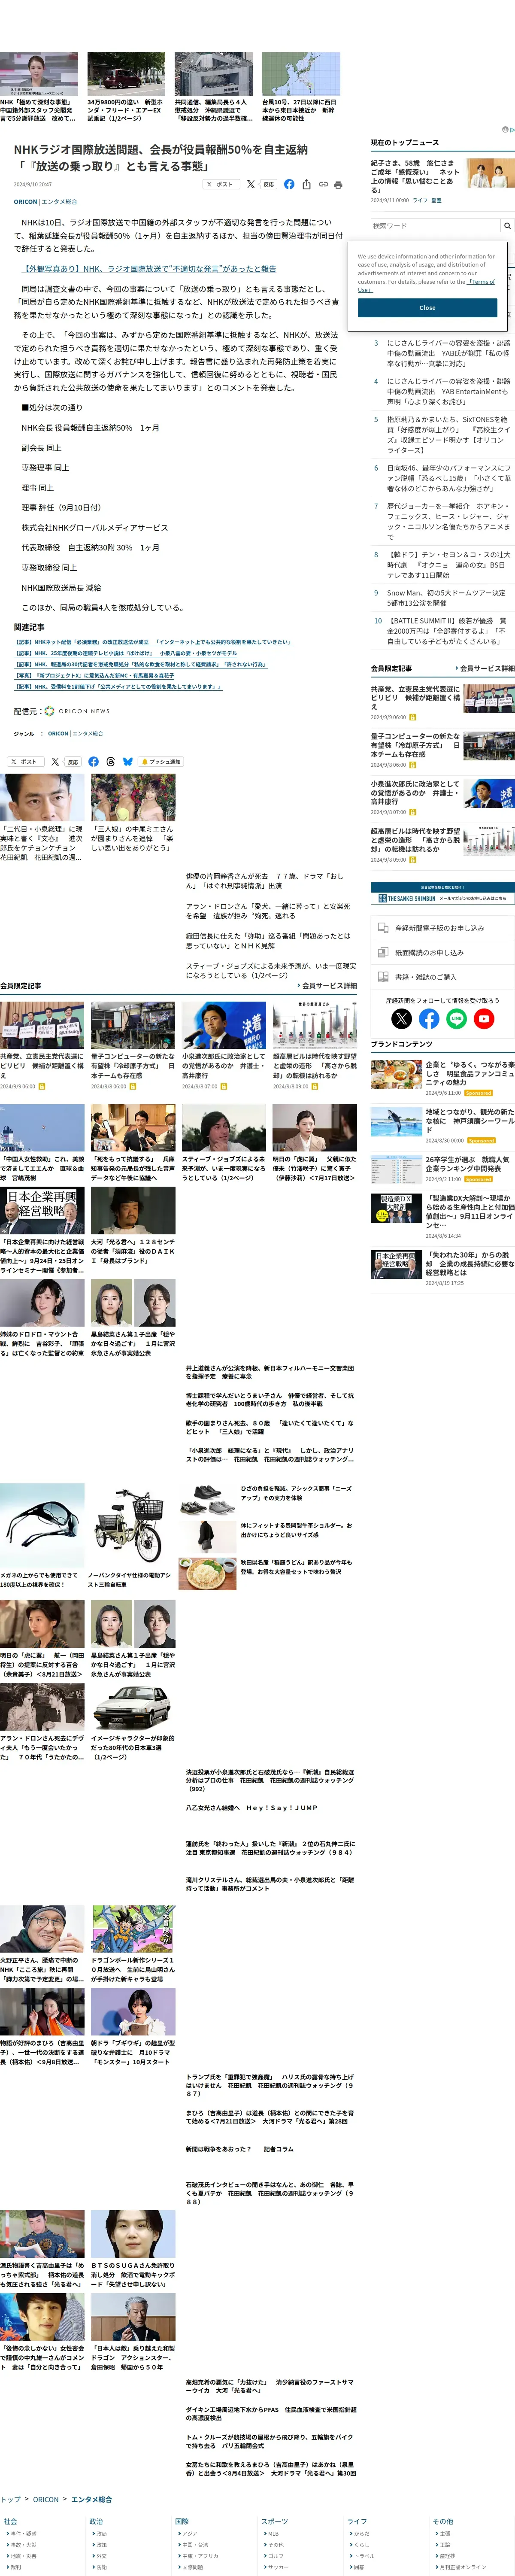Image resolution: width=515 pixels, height=2576 pixels.
Task: Click the プッシュ通知 push notification button
Action: click(x=162, y=761)
